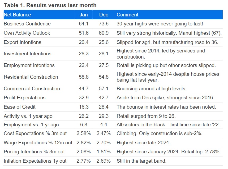The height and width of the screenshot is (169, 228).
Task: Click the Cost Expectations Jan value 2.58%
Action: pos(84,134)
